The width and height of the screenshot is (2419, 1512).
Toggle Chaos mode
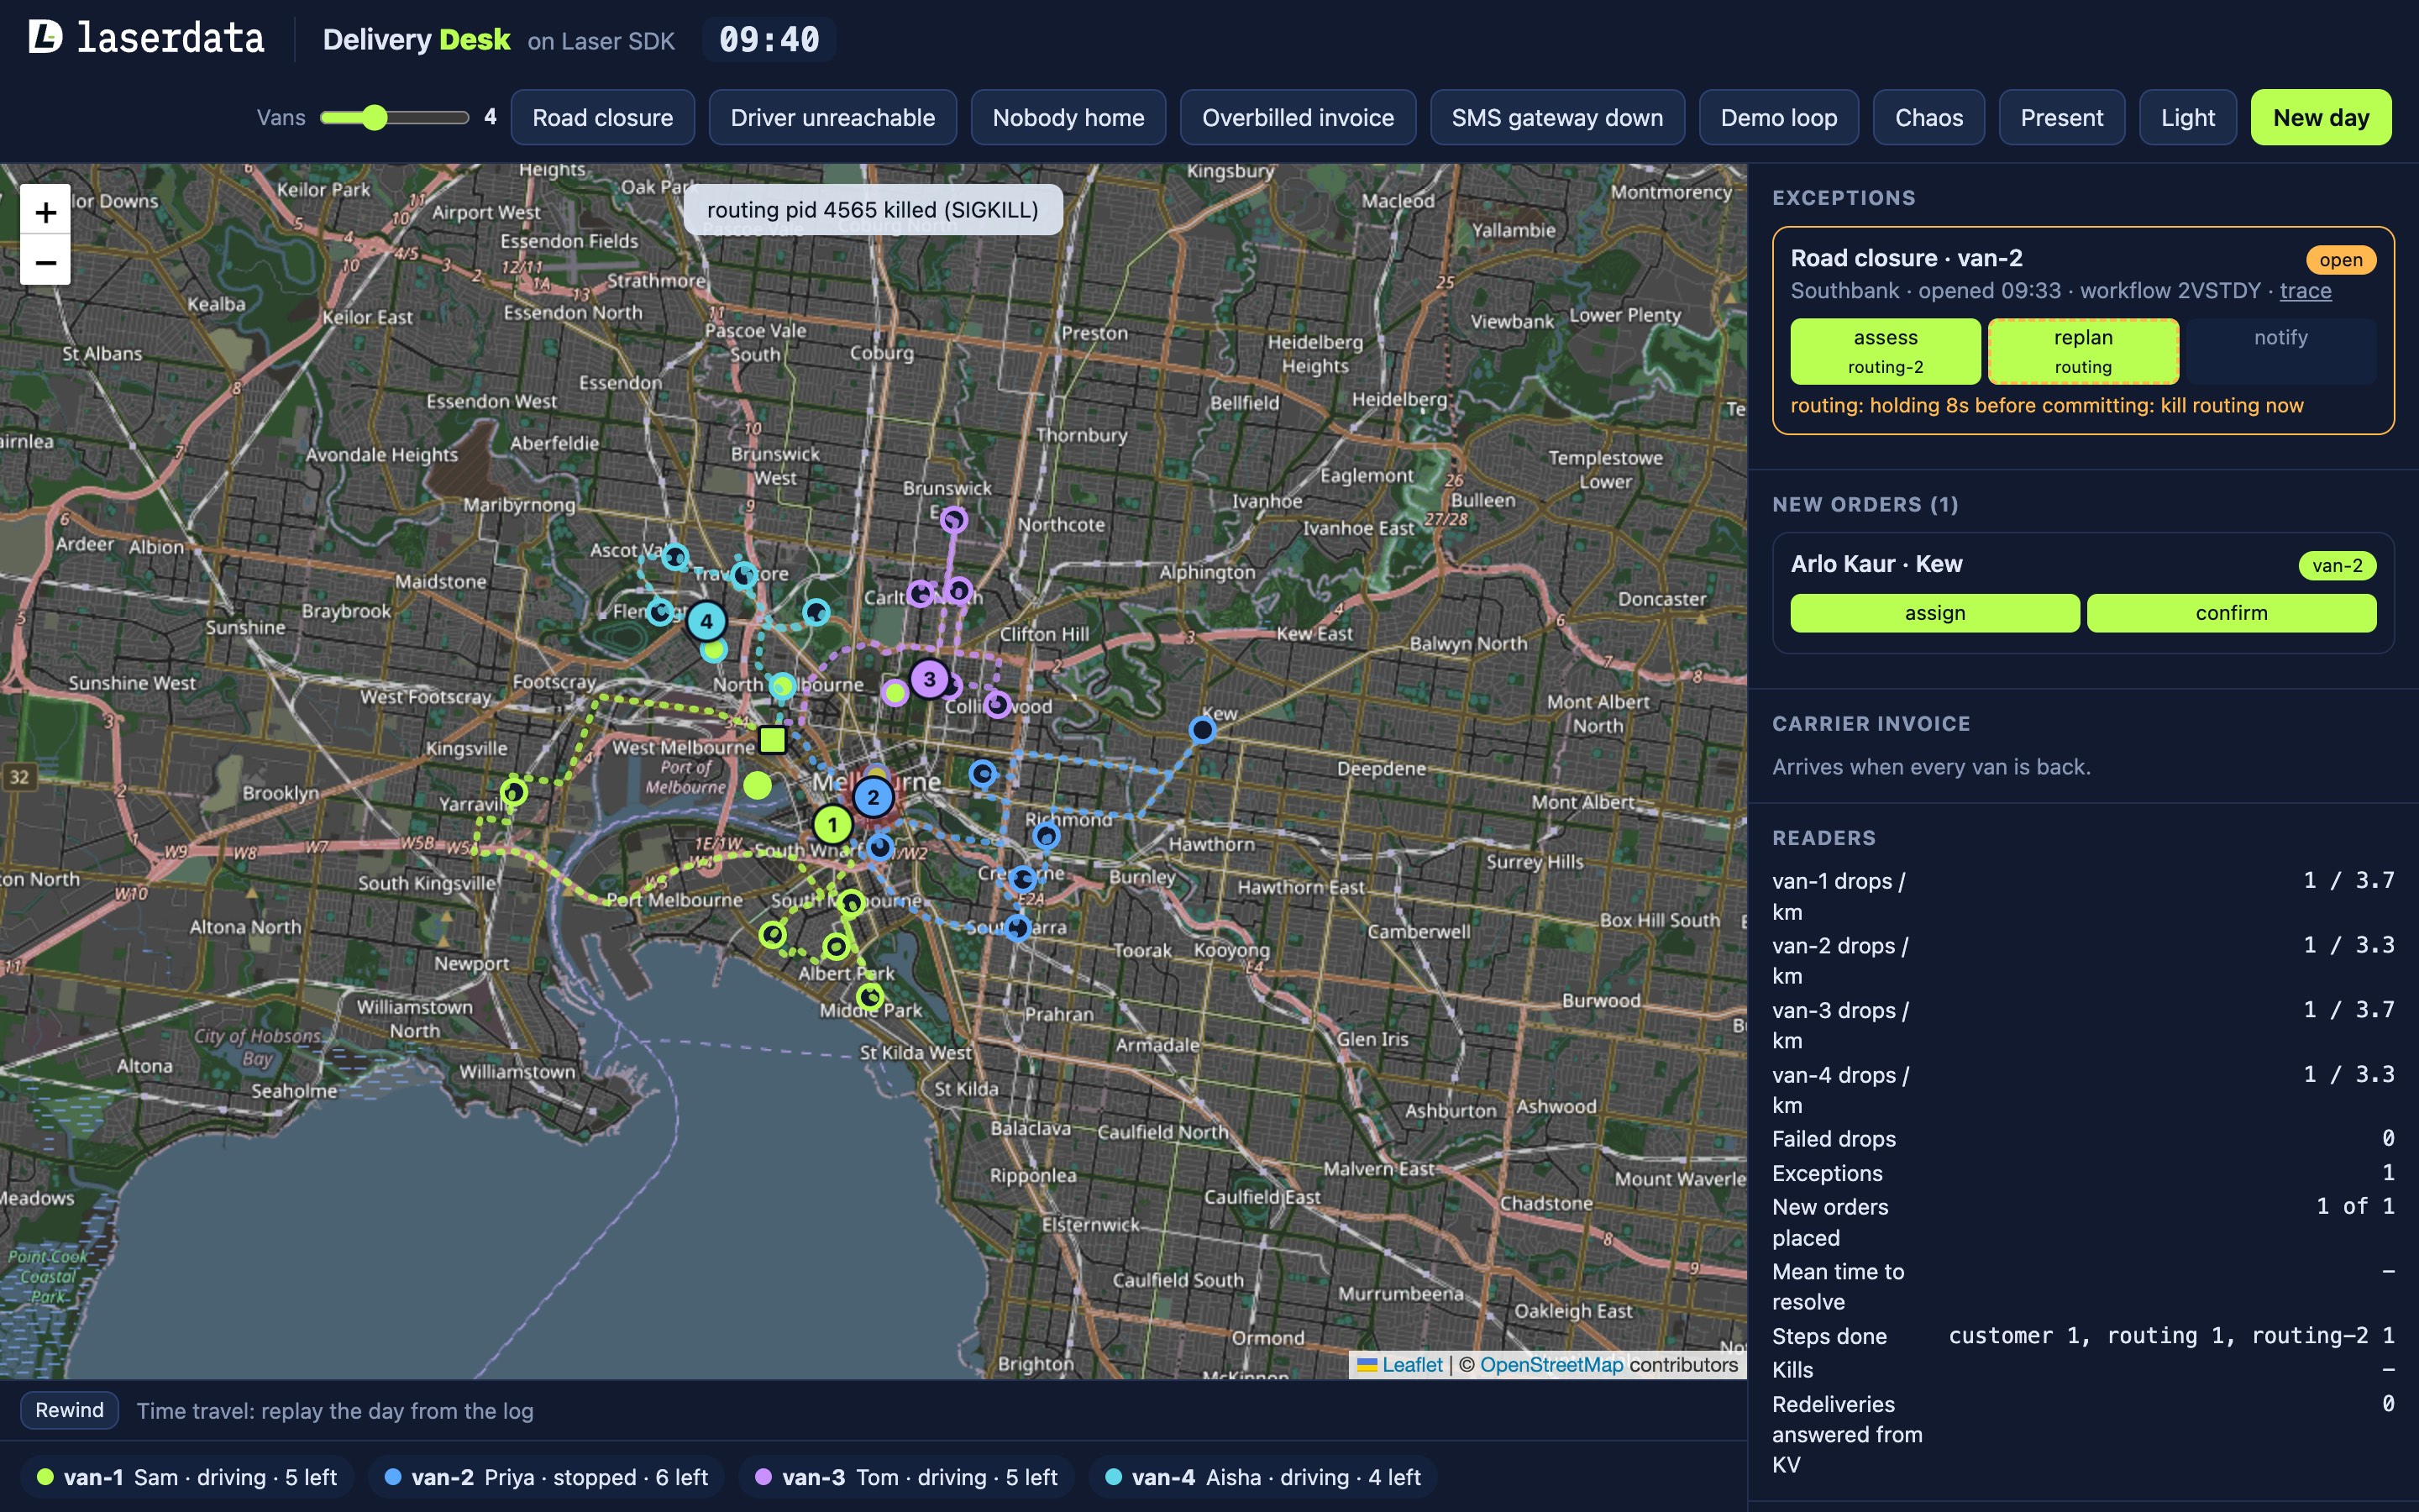[1928, 118]
